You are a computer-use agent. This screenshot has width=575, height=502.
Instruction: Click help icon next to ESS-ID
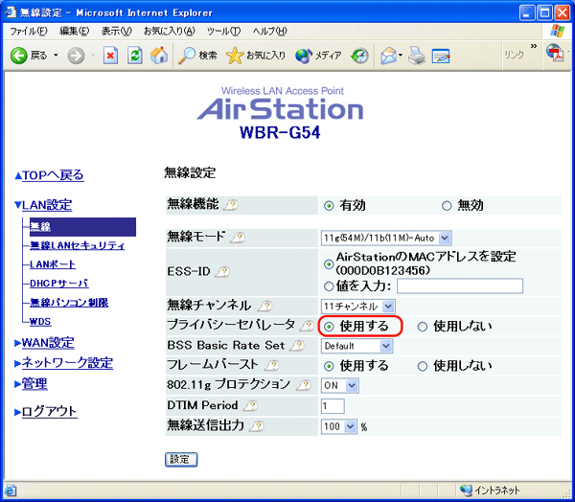pos(222,272)
